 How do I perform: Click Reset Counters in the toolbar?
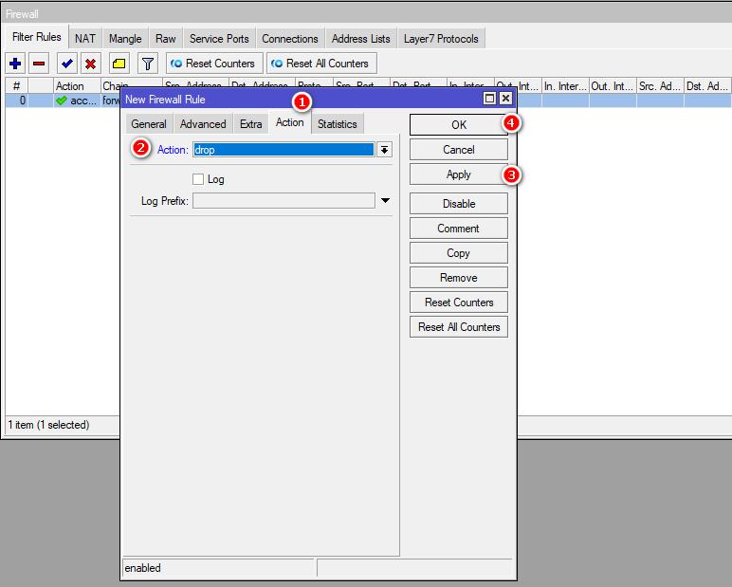click(x=213, y=64)
